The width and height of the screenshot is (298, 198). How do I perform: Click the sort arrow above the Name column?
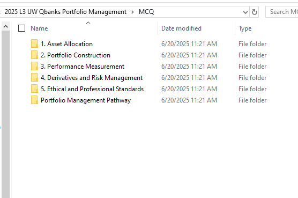[88, 23]
